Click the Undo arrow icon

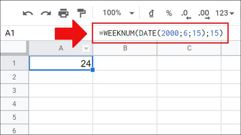click(x=28, y=13)
